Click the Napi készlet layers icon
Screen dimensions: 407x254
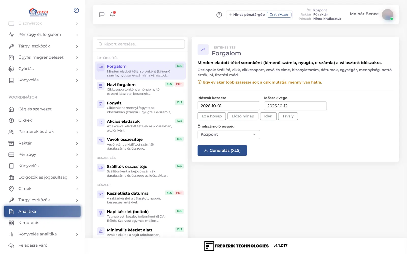coord(101,213)
